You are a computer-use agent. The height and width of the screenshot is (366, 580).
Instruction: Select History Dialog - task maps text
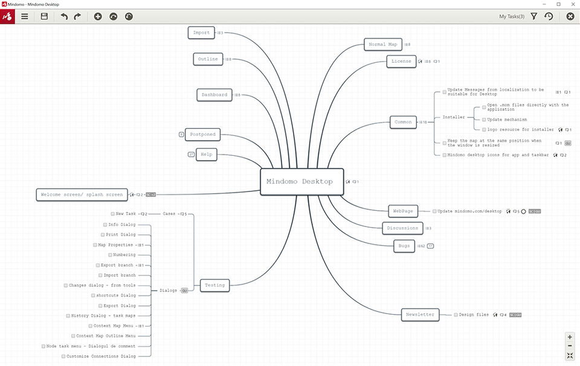click(x=103, y=316)
